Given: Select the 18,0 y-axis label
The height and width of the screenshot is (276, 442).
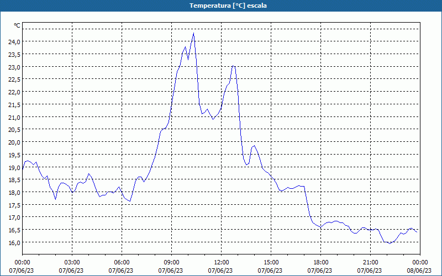Looking at the screenshot, I should click(x=14, y=193).
